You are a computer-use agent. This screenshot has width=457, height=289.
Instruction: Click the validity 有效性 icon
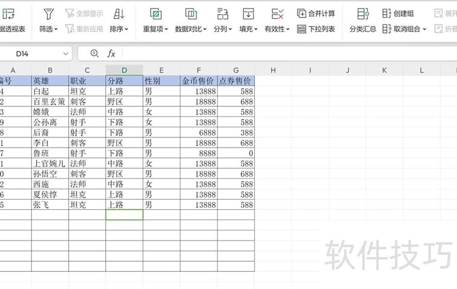(x=277, y=14)
